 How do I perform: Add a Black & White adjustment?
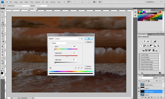(151, 46)
